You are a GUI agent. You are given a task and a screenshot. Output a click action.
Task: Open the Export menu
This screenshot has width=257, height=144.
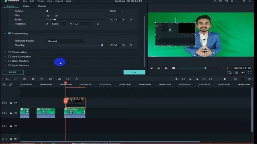(59, 1)
